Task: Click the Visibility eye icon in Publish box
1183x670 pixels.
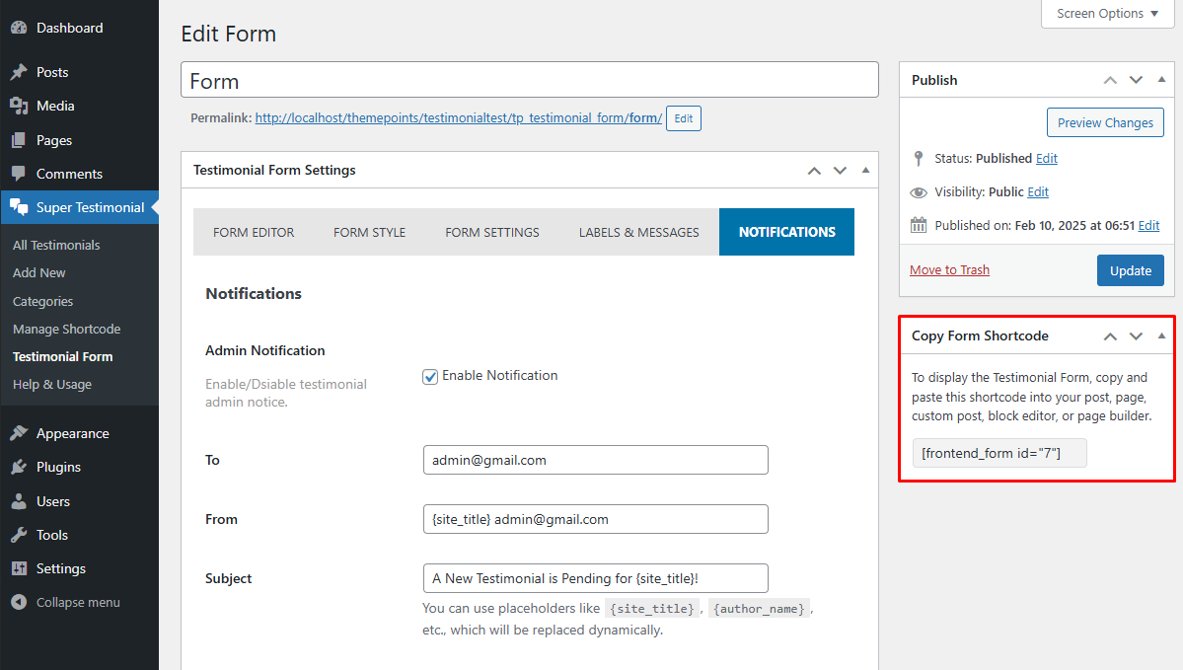Action: [919, 192]
